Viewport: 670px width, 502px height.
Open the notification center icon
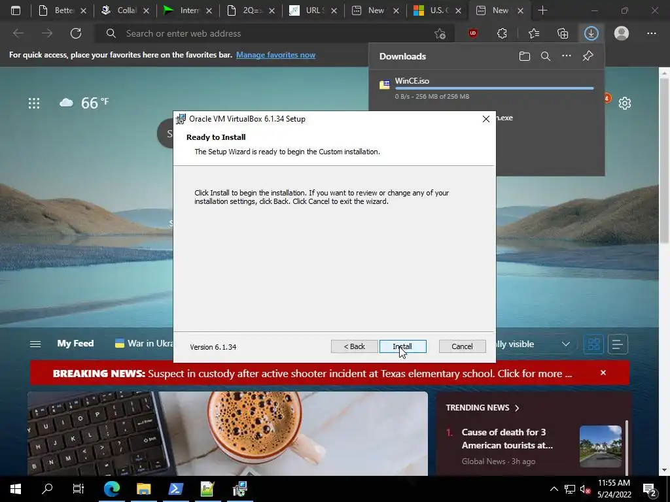[x=650, y=489]
